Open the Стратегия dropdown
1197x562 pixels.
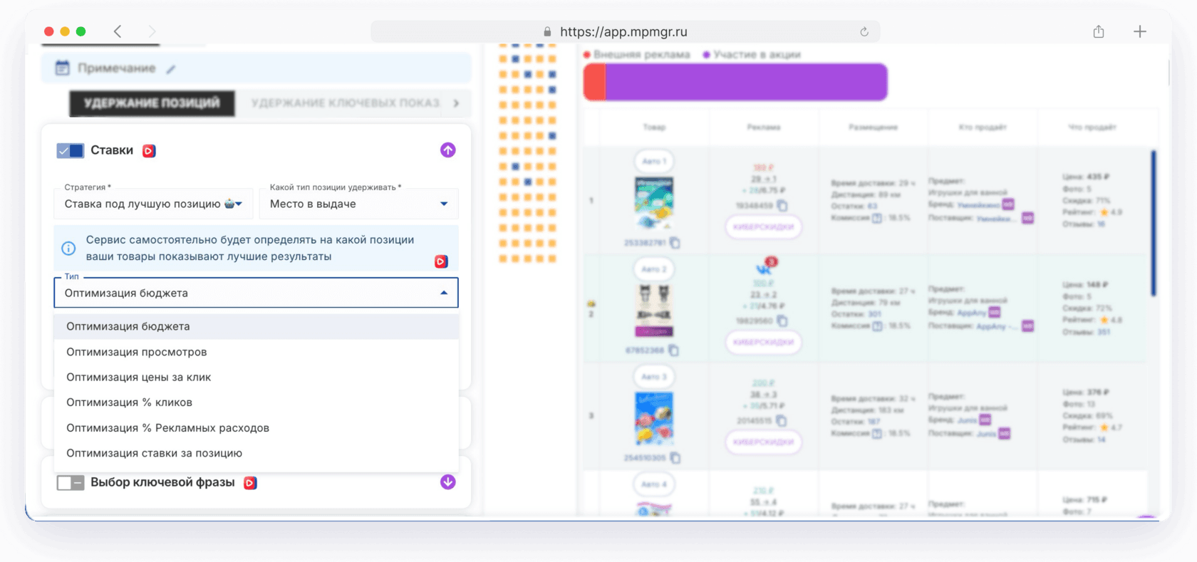tap(153, 204)
